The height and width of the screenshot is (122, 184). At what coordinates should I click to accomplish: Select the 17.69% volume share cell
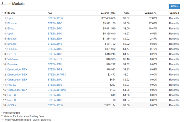pyautogui.click(x=153, y=23)
